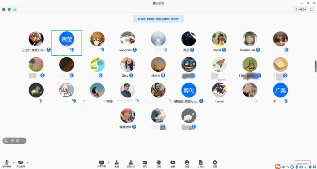
Task: Check the network signal strength indicator
Action: coord(15,9)
